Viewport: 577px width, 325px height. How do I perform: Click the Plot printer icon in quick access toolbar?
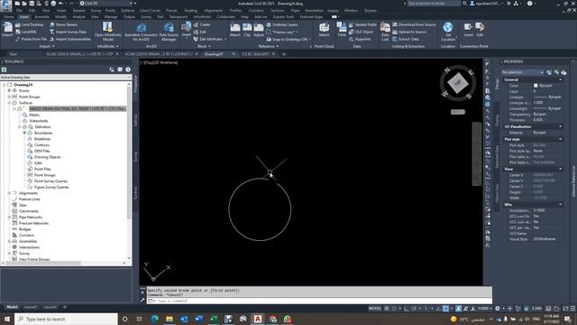53,4
